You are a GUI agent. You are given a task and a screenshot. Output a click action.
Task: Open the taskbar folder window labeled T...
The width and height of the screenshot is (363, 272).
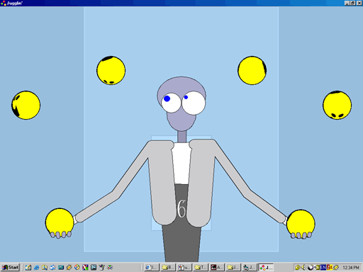tap(201, 267)
